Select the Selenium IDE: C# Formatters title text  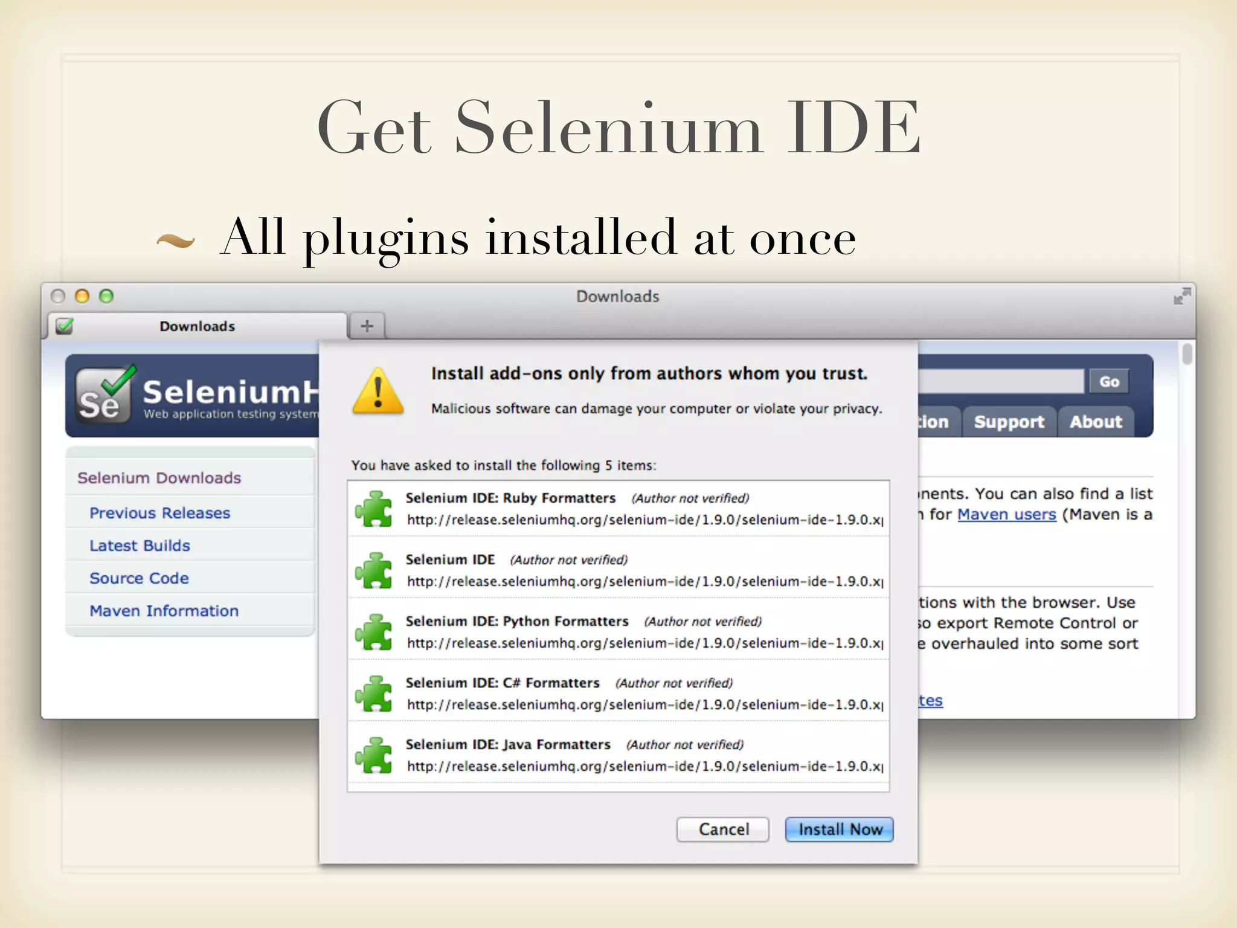point(503,683)
